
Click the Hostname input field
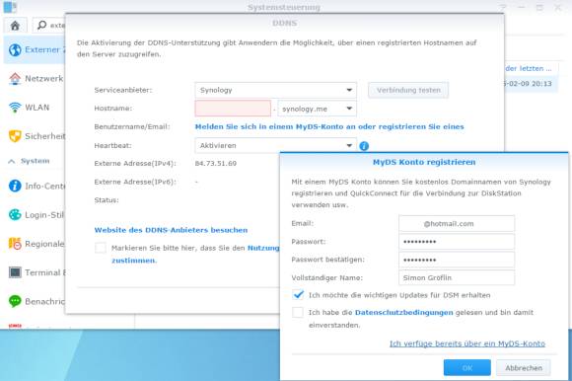pos(233,109)
